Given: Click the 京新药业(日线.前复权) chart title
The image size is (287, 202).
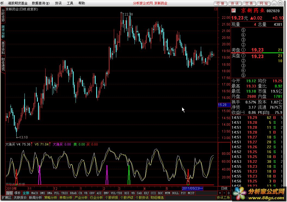Looking at the screenshot, I should coord(21,9).
